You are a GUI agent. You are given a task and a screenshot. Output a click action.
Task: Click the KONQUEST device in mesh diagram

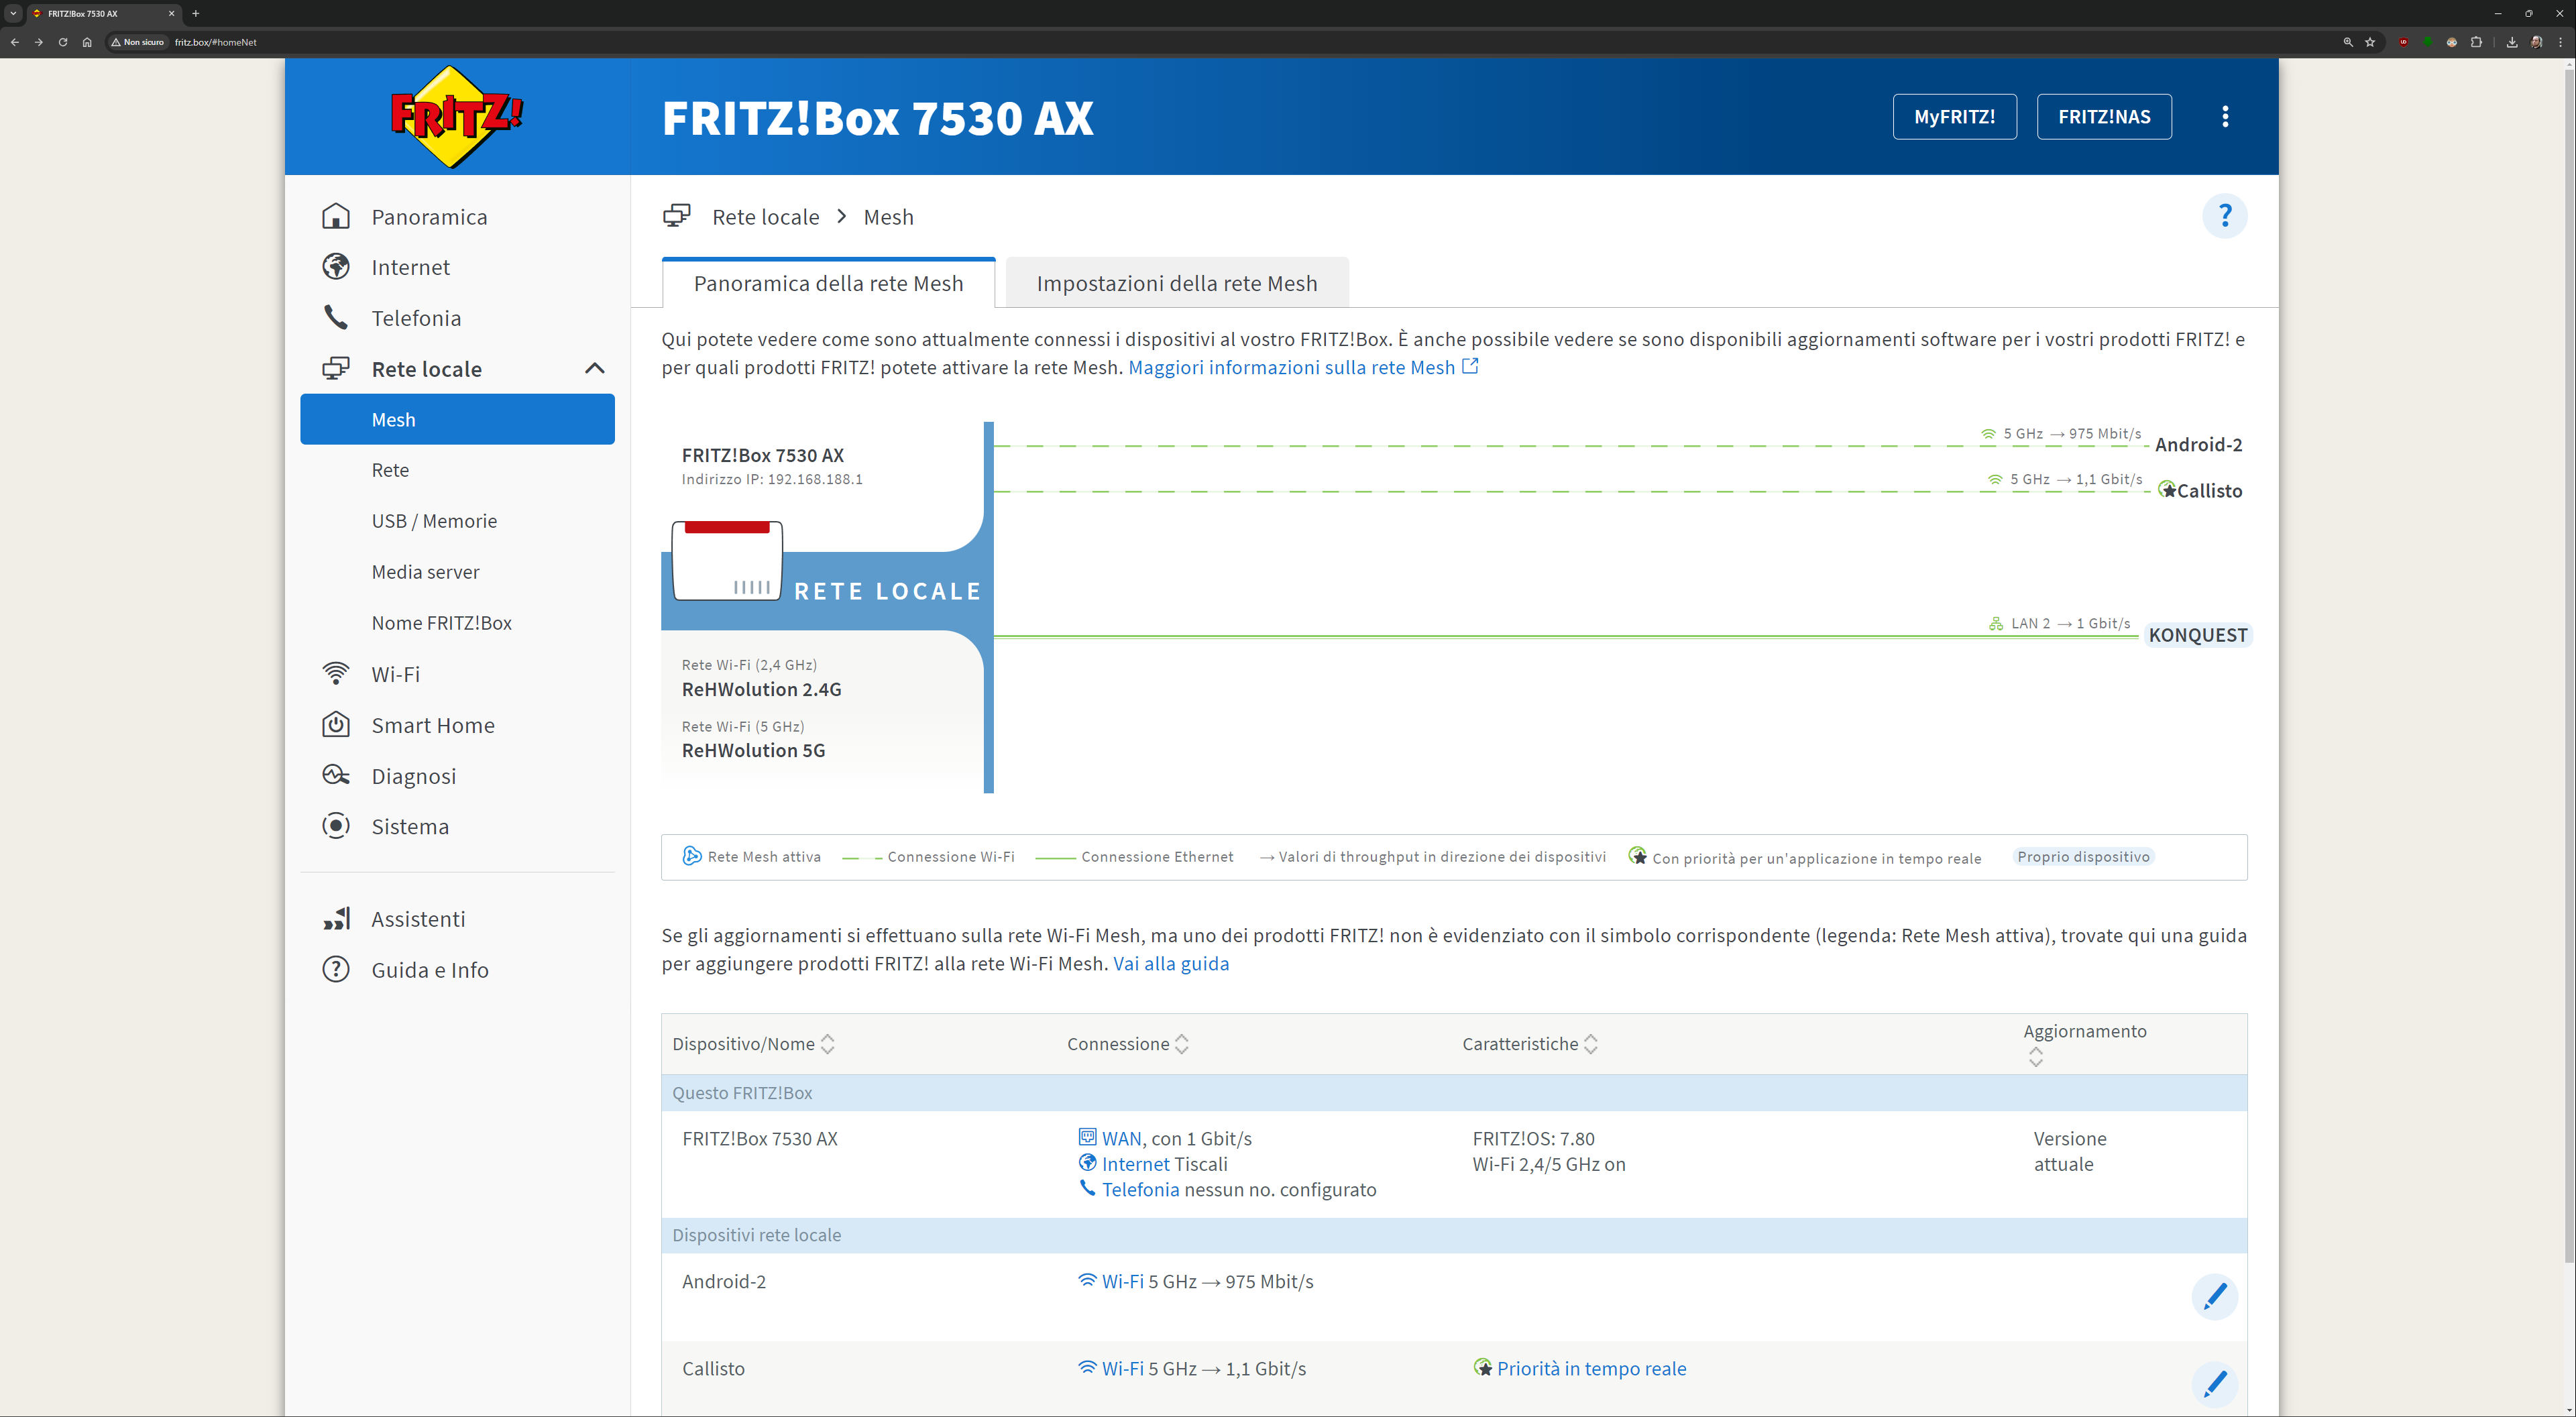coord(2197,635)
